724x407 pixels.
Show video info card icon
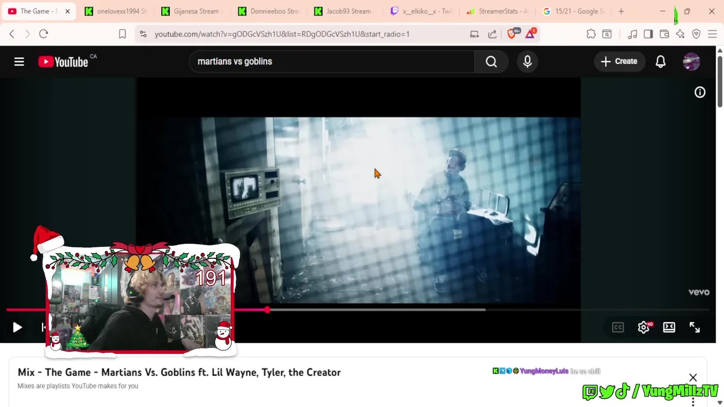[700, 92]
